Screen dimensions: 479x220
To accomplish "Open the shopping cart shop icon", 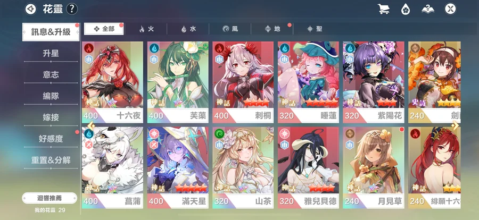I will (x=383, y=9).
